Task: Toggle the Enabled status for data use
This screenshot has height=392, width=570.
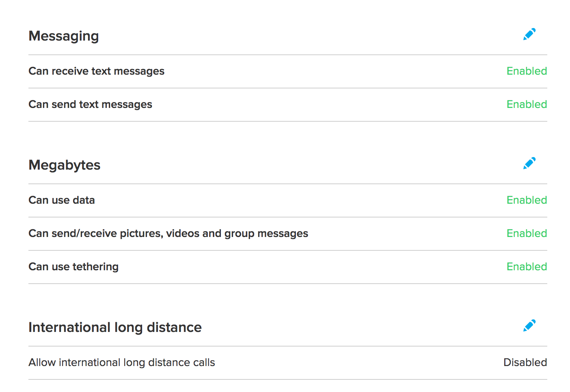Action: tap(527, 200)
